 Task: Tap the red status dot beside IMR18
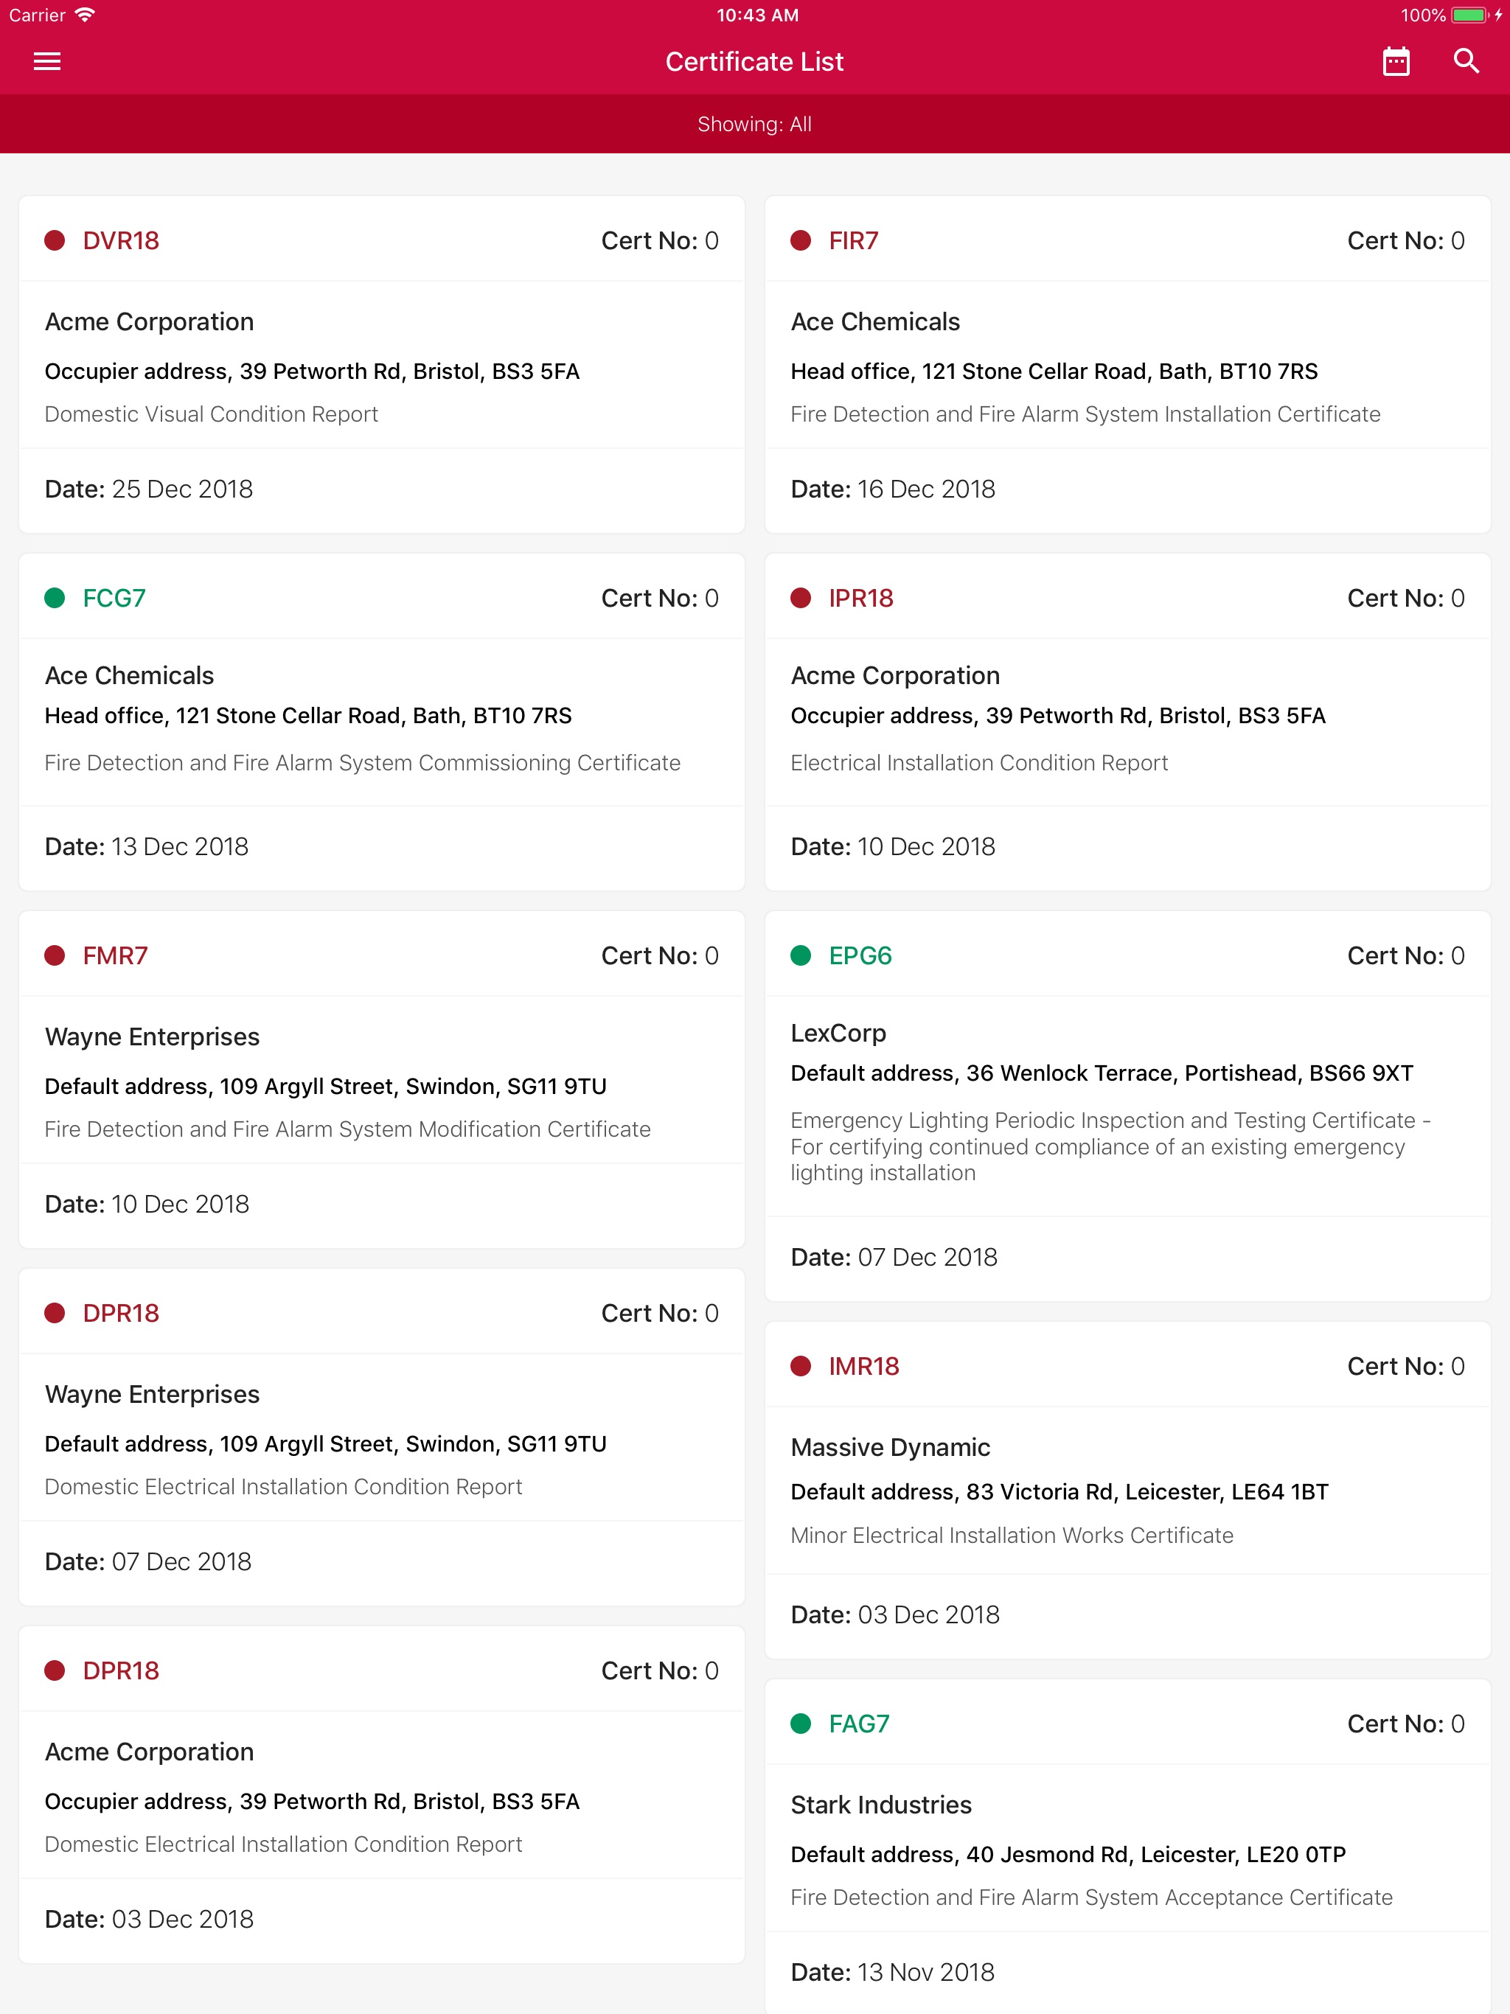point(801,1366)
